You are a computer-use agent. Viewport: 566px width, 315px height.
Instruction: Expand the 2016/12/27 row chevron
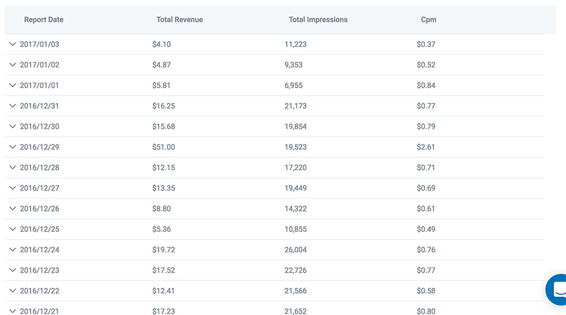click(13, 188)
